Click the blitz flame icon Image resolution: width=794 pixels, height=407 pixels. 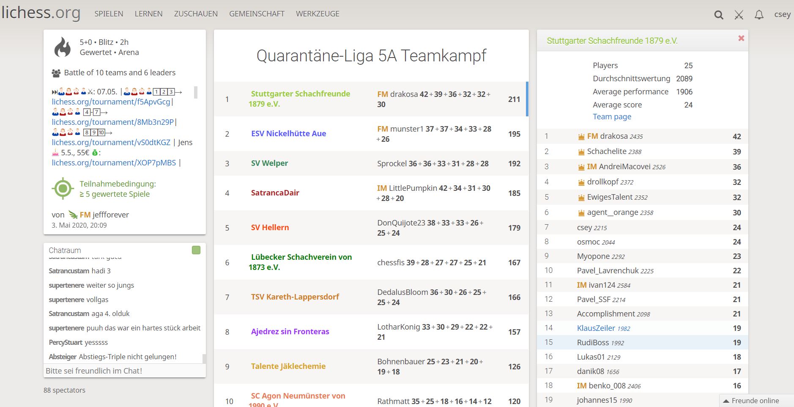pos(63,47)
